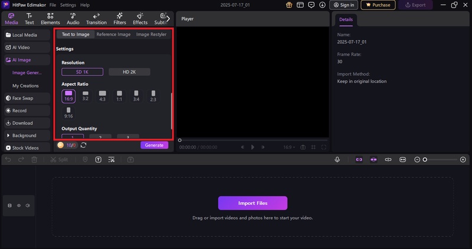Viewport: 472px width, 249px height.
Task: Toggle track visibility eye icon
Action: pyautogui.click(x=19, y=205)
